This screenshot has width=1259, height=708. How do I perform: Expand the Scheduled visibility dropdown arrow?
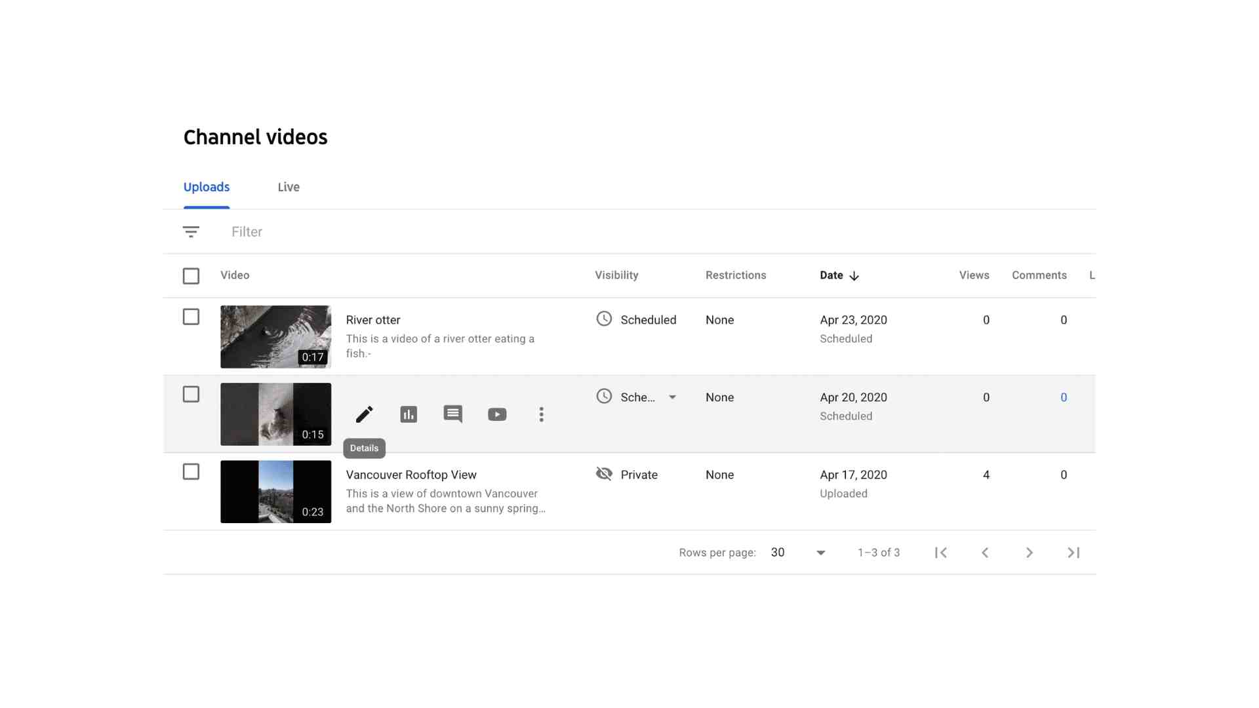pyautogui.click(x=672, y=397)
